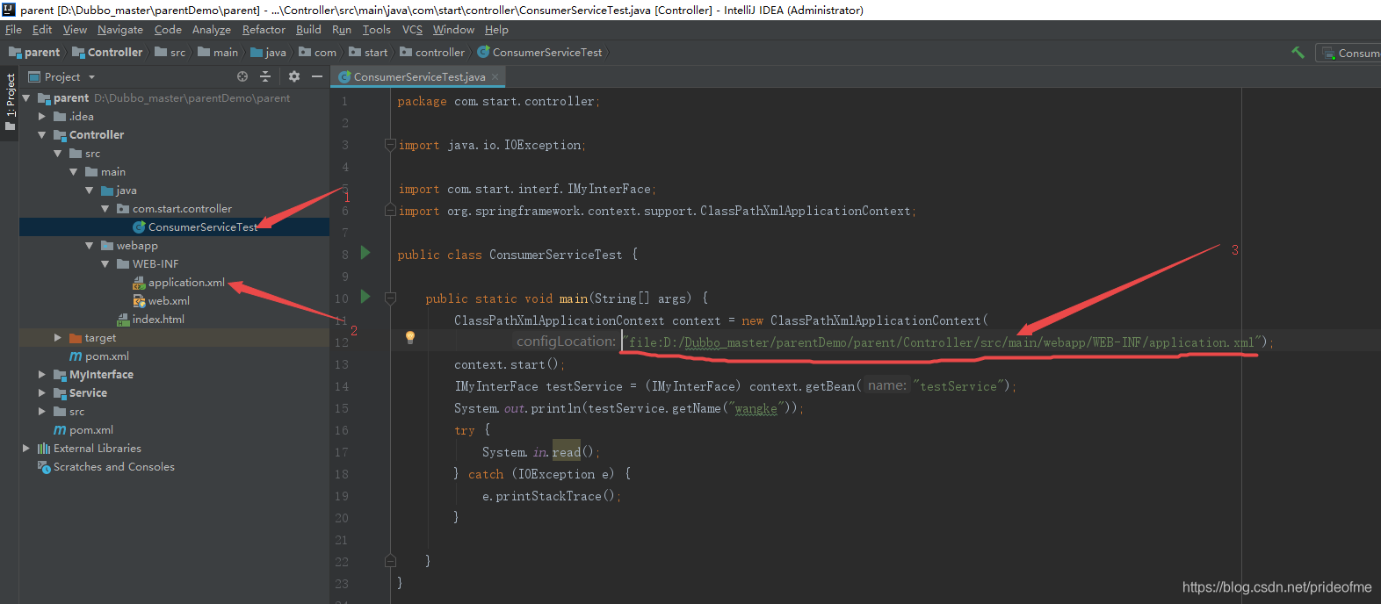1381x604 pixels.
Task: Click the fold end marker near line 22
Action: click(x=390, y=560)
